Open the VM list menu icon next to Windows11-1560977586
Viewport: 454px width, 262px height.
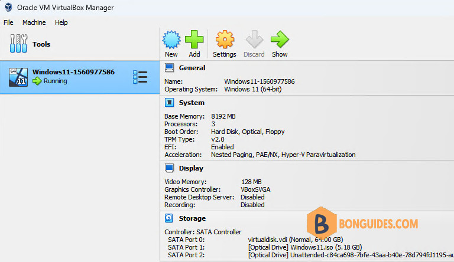[x=140, y=77]
